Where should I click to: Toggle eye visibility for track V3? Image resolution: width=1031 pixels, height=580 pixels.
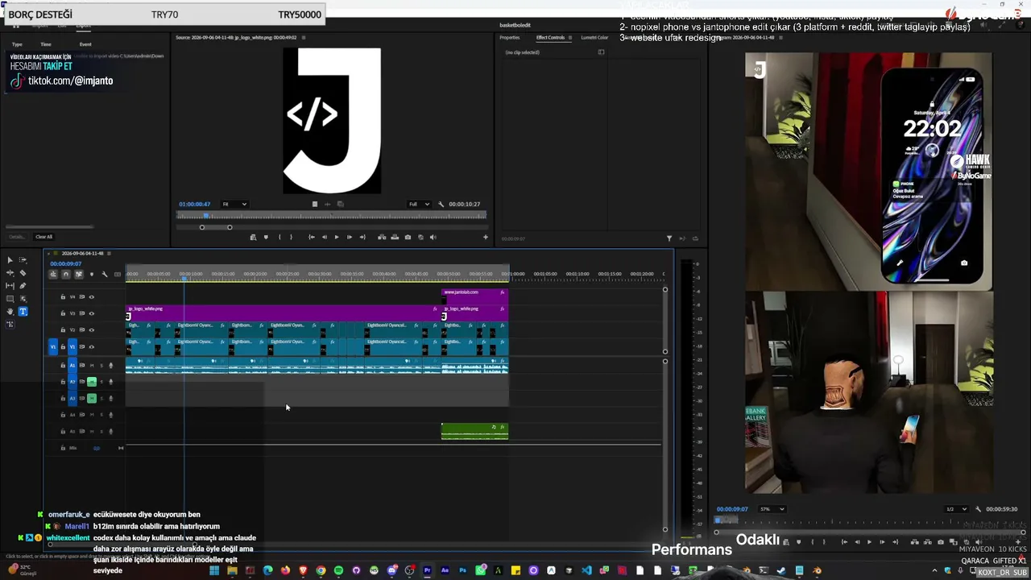91,313
